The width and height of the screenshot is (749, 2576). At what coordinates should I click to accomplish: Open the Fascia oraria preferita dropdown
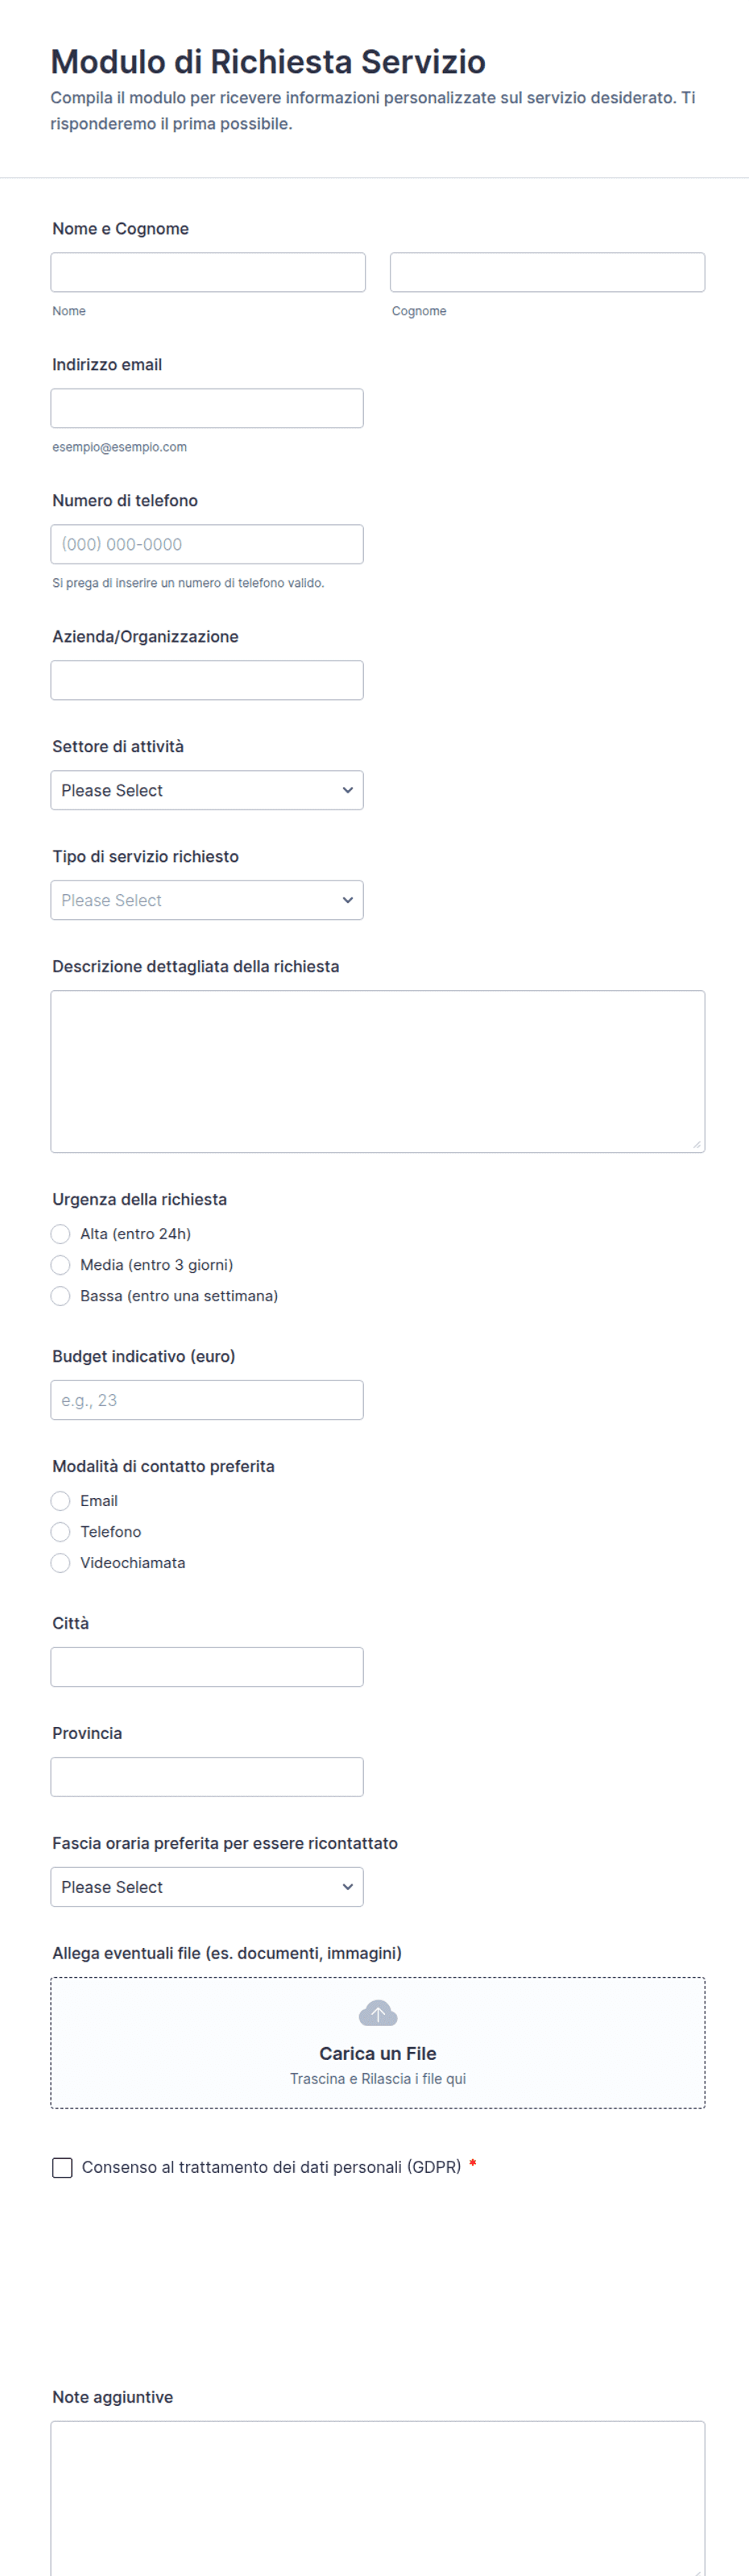click(x=207, y=1887)
